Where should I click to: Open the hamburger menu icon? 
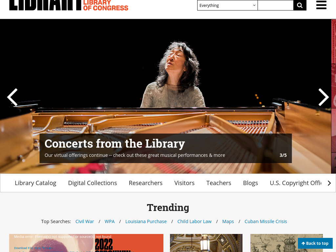coord(321,5)
